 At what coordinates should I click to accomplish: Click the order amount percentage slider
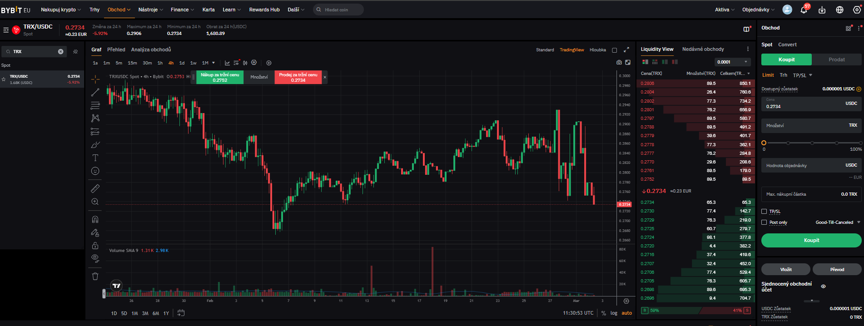(x=811, y=143)
